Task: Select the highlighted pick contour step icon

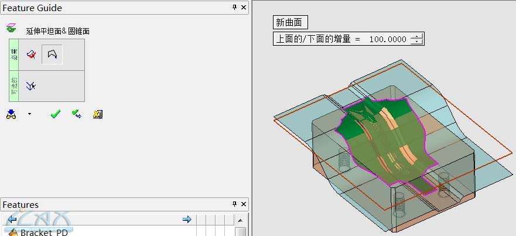Action: [52, 54]
